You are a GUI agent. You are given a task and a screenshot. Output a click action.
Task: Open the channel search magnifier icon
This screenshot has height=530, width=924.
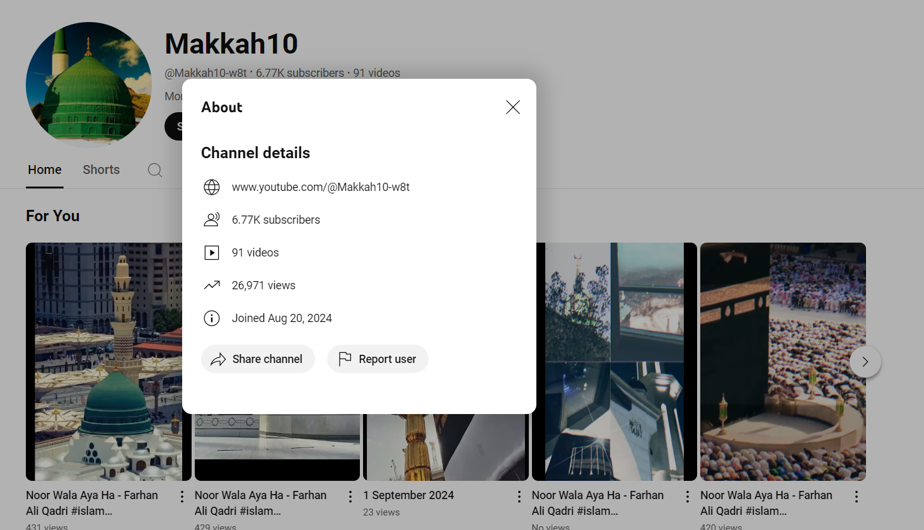(x=155, y=170)
